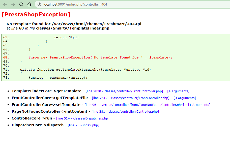
Task: Click FrontControllerCore->getTemplateFile trace entry
Action: coord(50,98)
